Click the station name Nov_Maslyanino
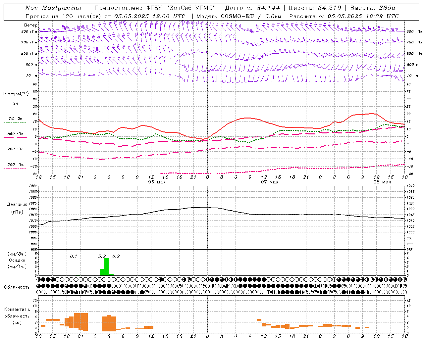424x339 pixels. pyautogui.click(x=53, y=8)
